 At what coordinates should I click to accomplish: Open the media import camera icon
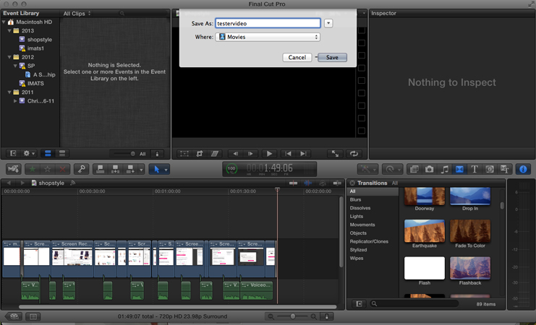[x=14, y=169]
